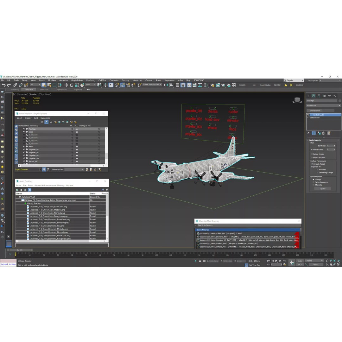The height and width of the screenshot is (342, 342).
Task: Click the Mirror tool icon
Action: (x=166, y=85)
